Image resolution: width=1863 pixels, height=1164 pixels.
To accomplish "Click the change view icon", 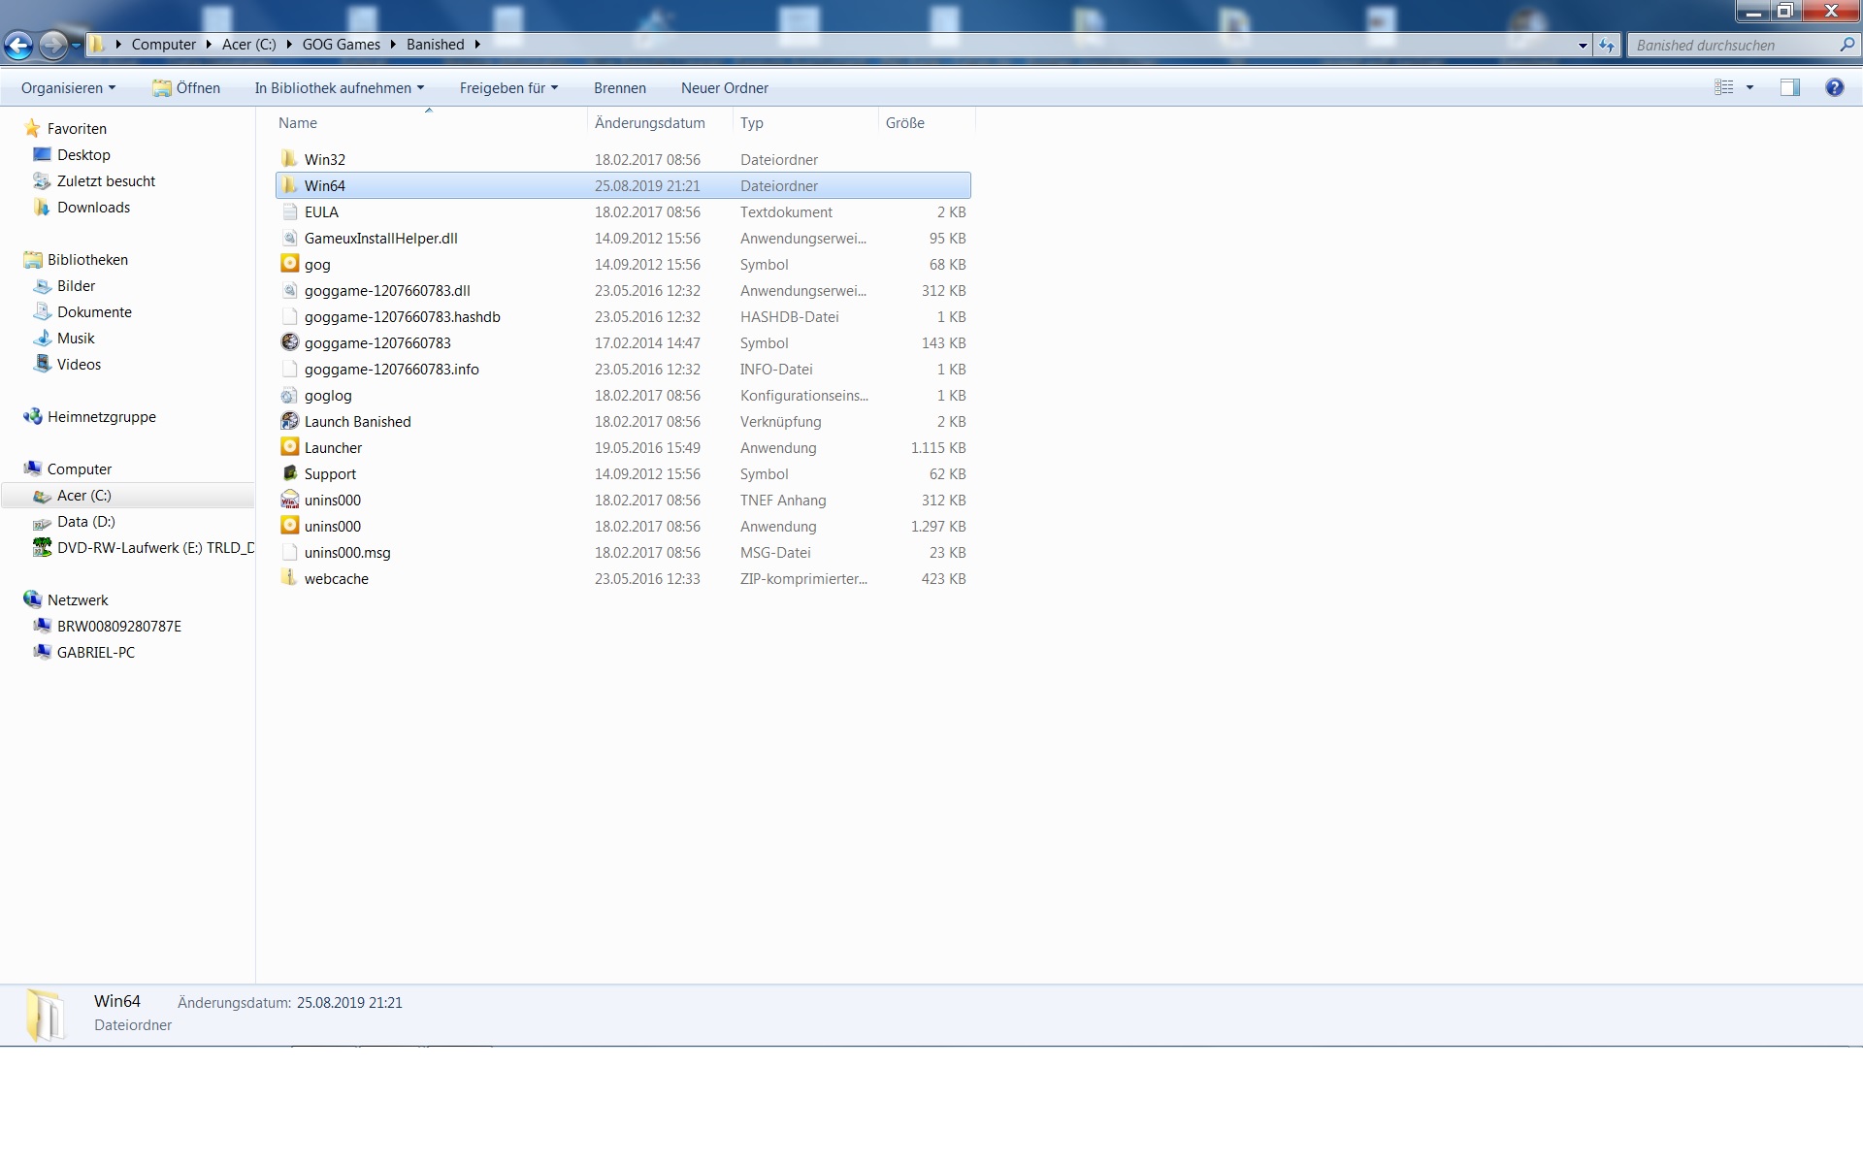I will pyautogui.click(x=1724, y=87).
